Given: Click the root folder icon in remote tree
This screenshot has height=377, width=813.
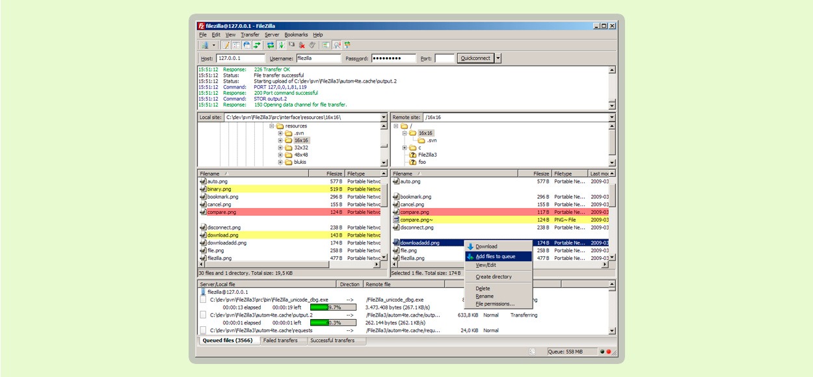Looking at the screenshot, I should 404,126.
